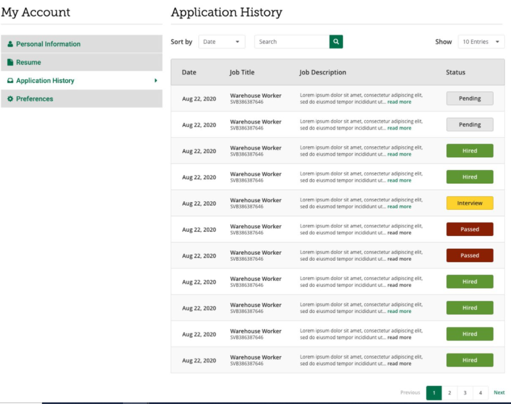The width and height of the screenshot is (511, 404).
Task: Open the Show 10 Entries dropdown
Action: click(481, 42)
